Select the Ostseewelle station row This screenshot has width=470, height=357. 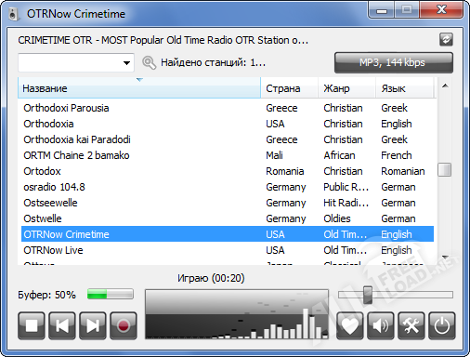tap(228, 203)
